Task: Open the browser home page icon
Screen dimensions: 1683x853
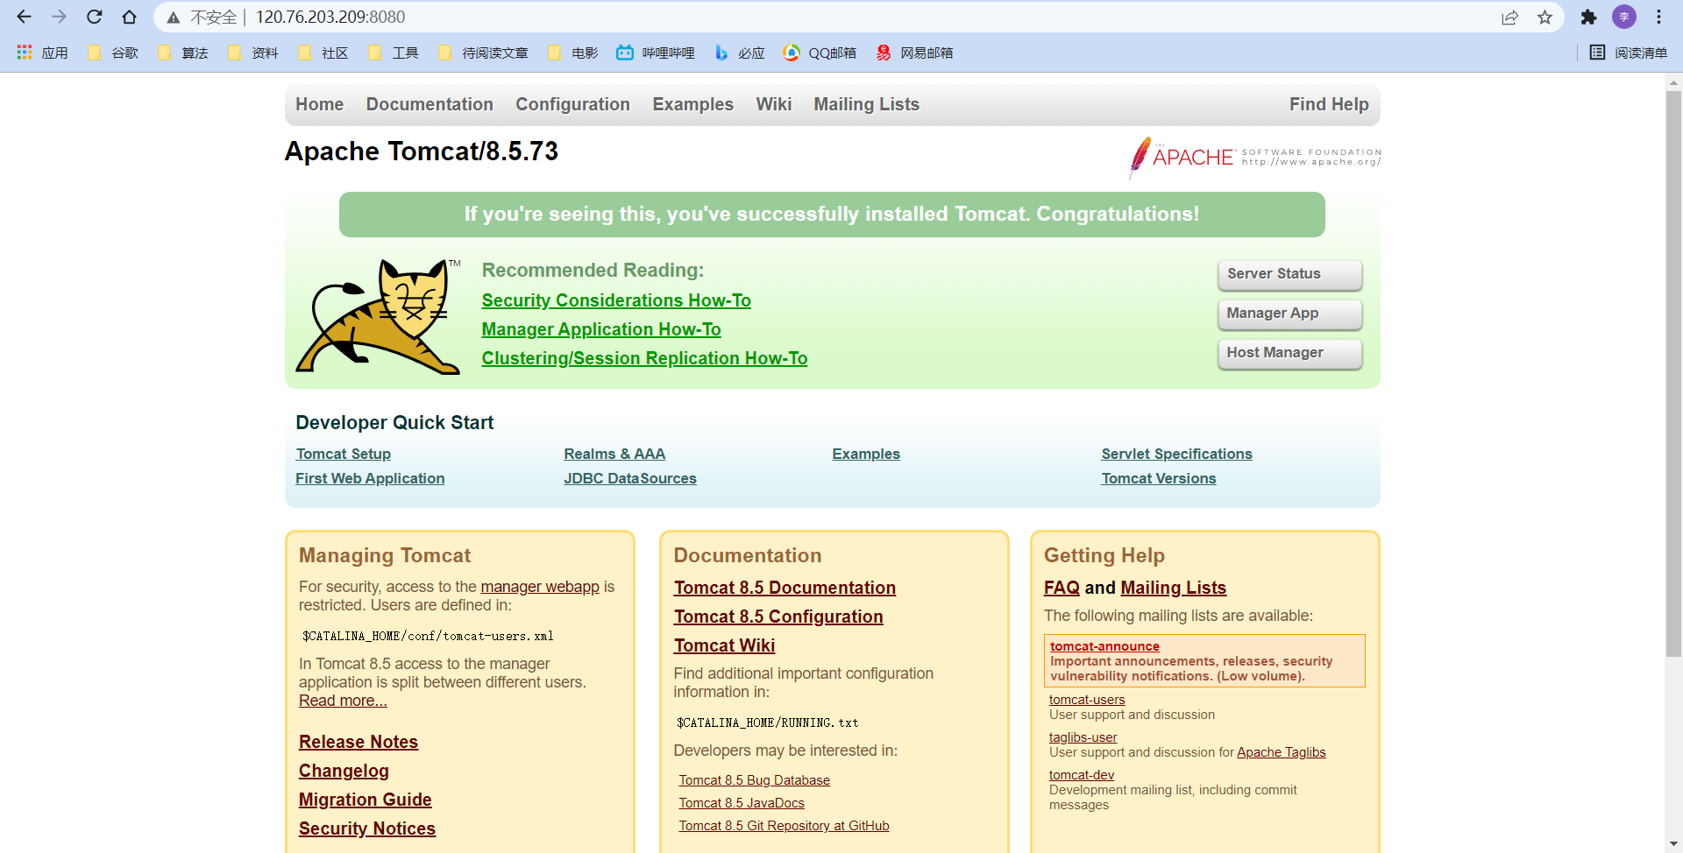Action: pos(129,17)
